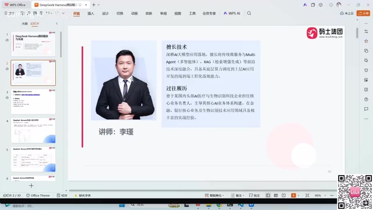
Task: Click the square window icon in title bar
Action: [313, 5]
